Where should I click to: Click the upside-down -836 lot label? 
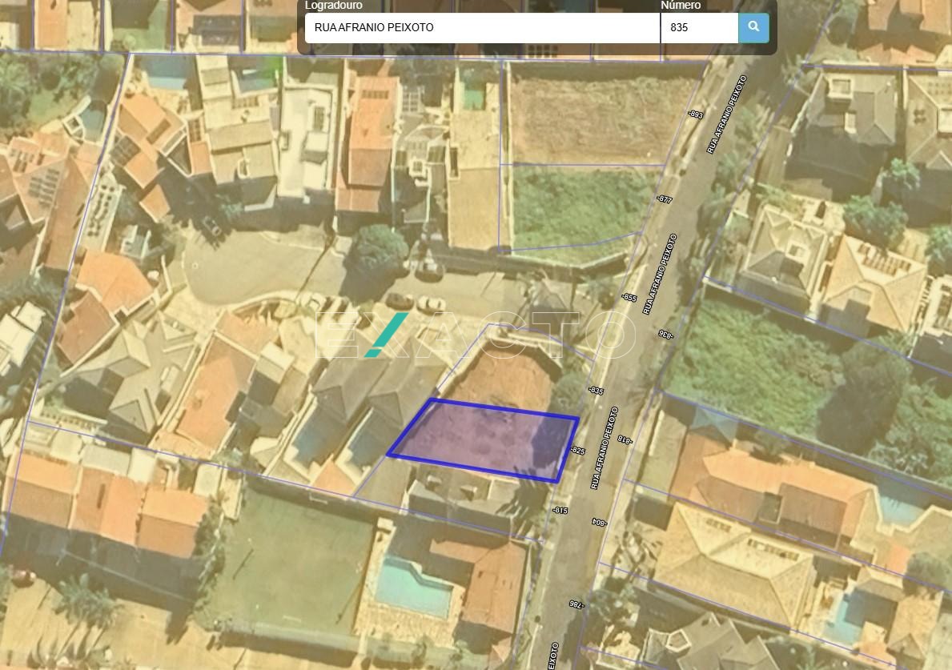click(664, 333)
